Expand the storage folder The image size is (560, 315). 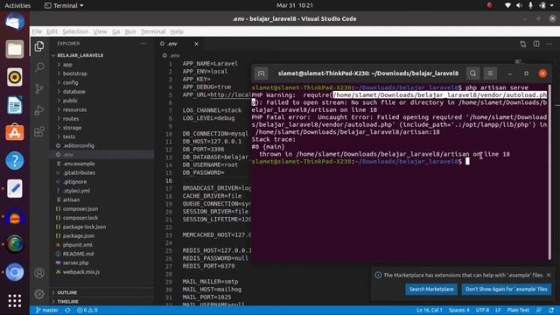coord(72,128)
